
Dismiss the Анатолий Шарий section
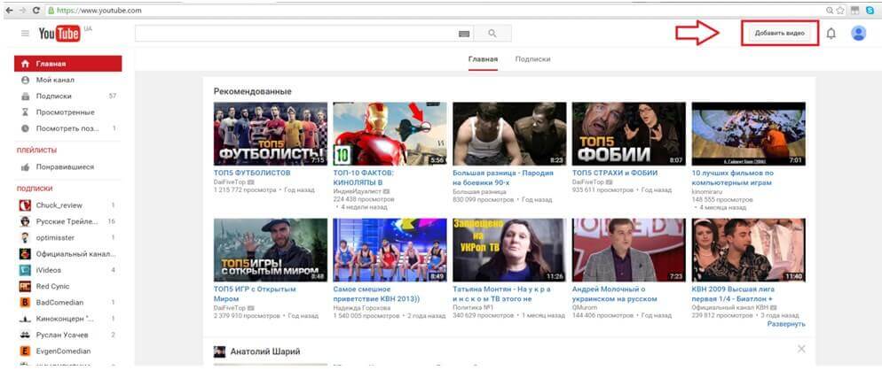pyautogui.click(x=801, y=350)
